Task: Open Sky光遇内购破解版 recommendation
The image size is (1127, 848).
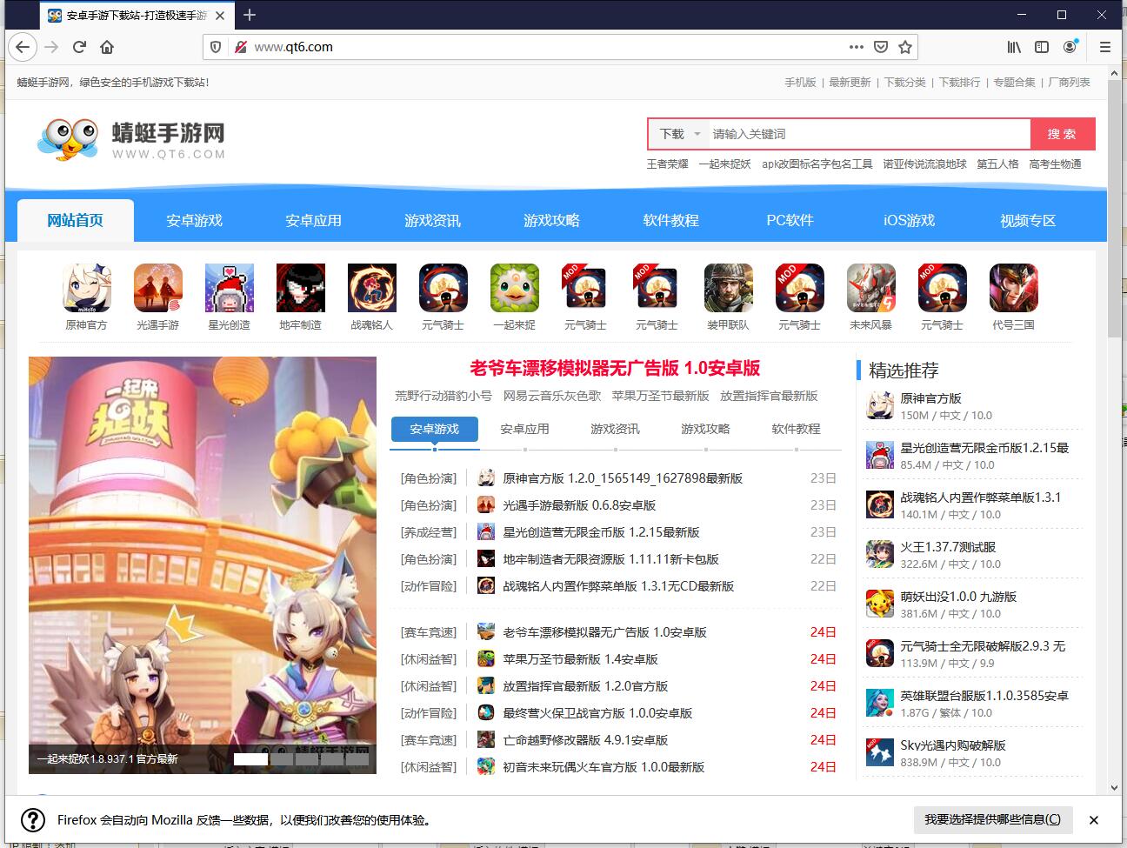Action: 953,745
